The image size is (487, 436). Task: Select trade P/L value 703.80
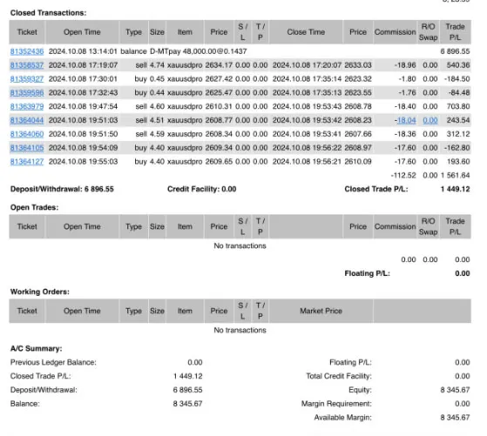(458, 106)
